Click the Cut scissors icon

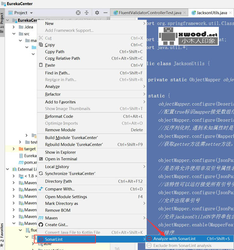(x=41, y=38)
